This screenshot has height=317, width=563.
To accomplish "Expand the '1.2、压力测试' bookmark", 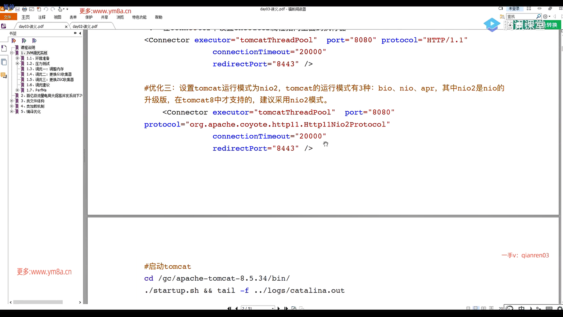I will 17,64.
